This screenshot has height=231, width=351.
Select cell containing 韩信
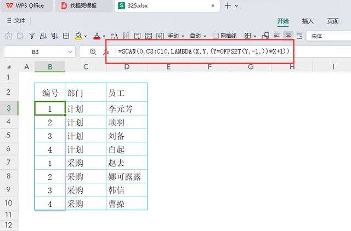click(127, 190)
